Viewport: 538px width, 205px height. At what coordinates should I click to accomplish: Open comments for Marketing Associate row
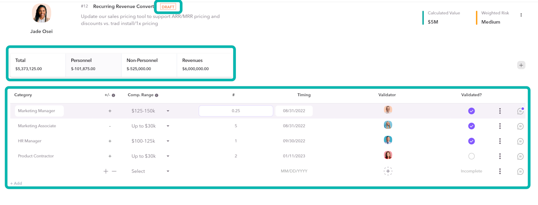(x=520, y=126)
